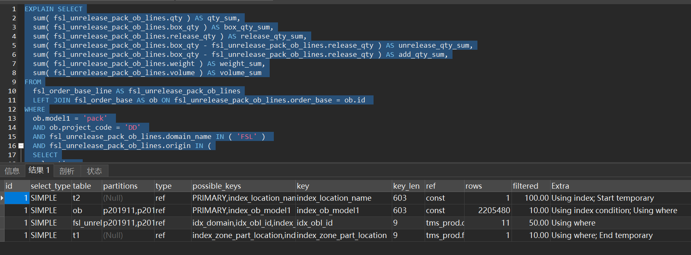Click the key_len 603 cell in ob row

pyautogui.click(x=408, y=211)
